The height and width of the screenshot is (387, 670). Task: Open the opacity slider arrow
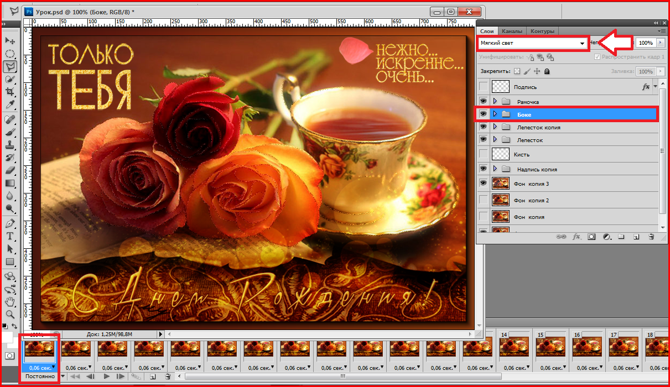pos(659,43)
